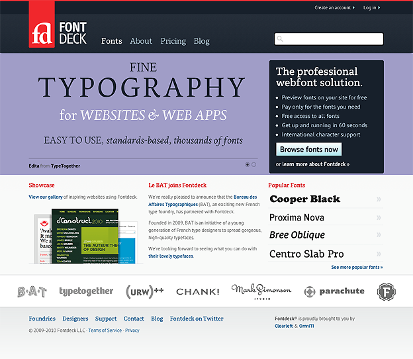This screenshot has width=413, height=359.
Task: Click the dConstruct showcase thumbnail
Action: pos(85,236)
